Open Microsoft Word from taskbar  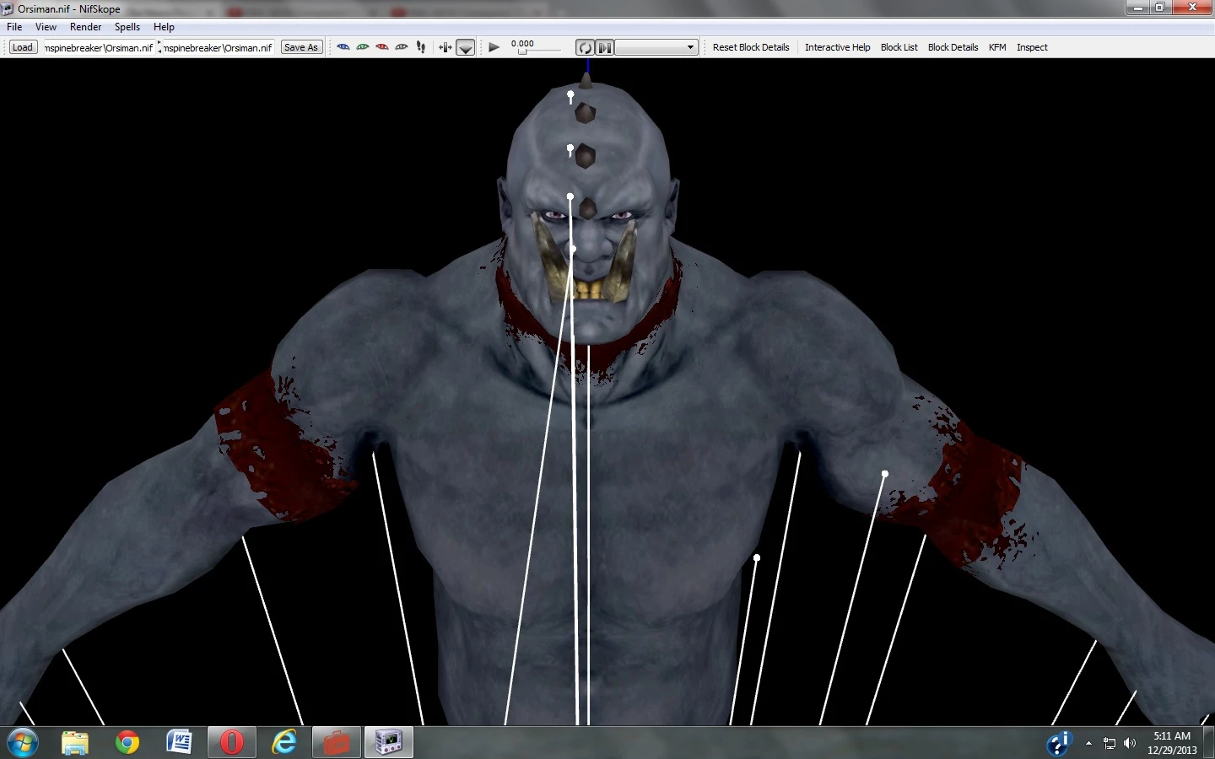pos(180,743)
